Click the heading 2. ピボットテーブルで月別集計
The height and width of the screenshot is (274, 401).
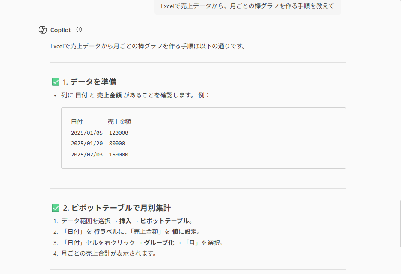[x=116, y=208]
